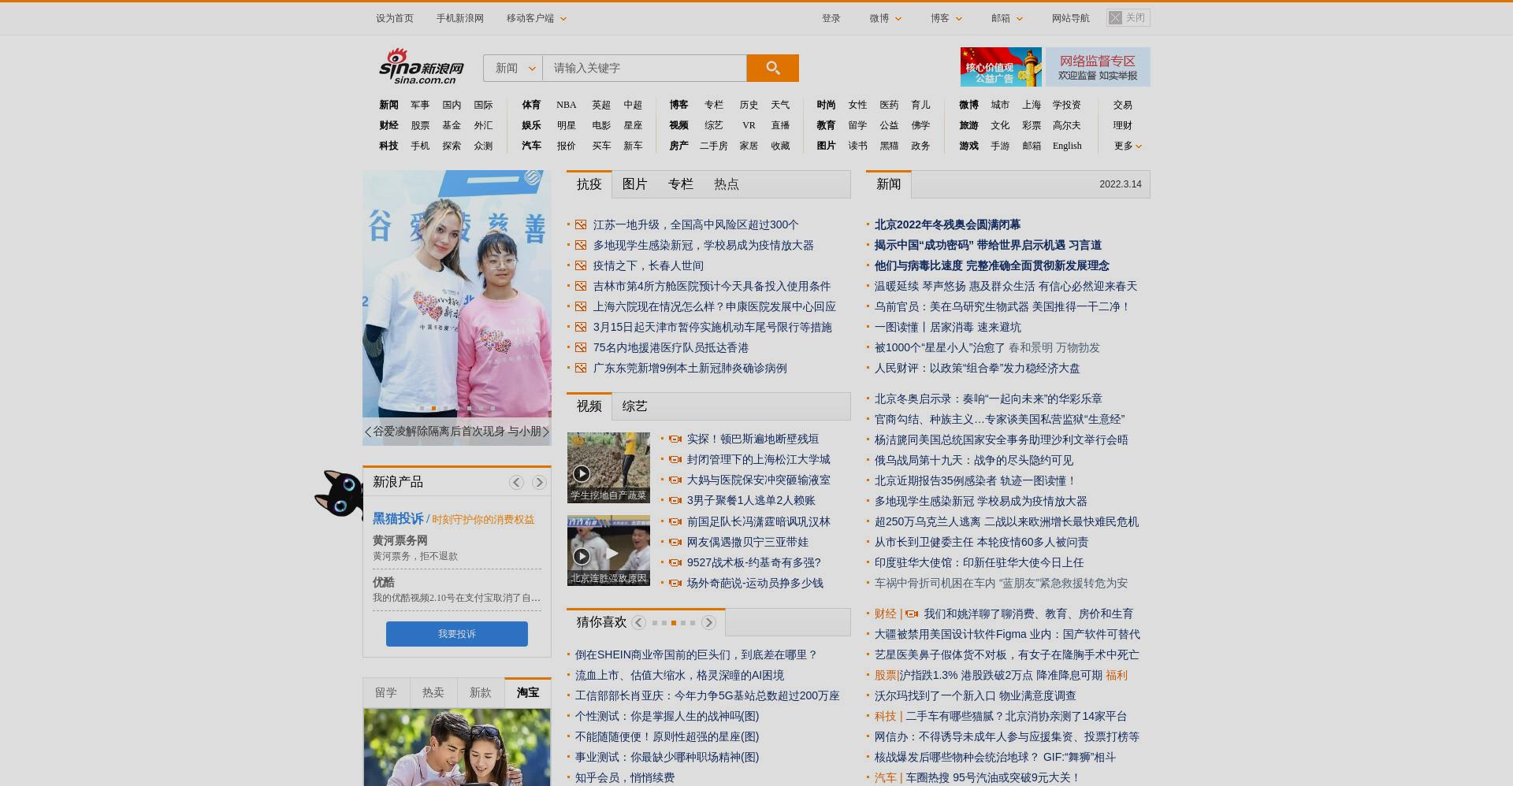Open the 黄河票务网 complaint entry
The image size is (1513, 786).
400,540
